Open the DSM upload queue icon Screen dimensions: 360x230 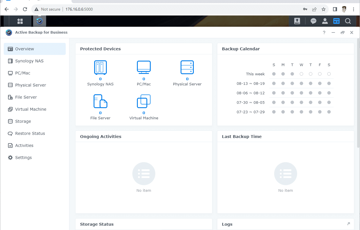(297, 21)
